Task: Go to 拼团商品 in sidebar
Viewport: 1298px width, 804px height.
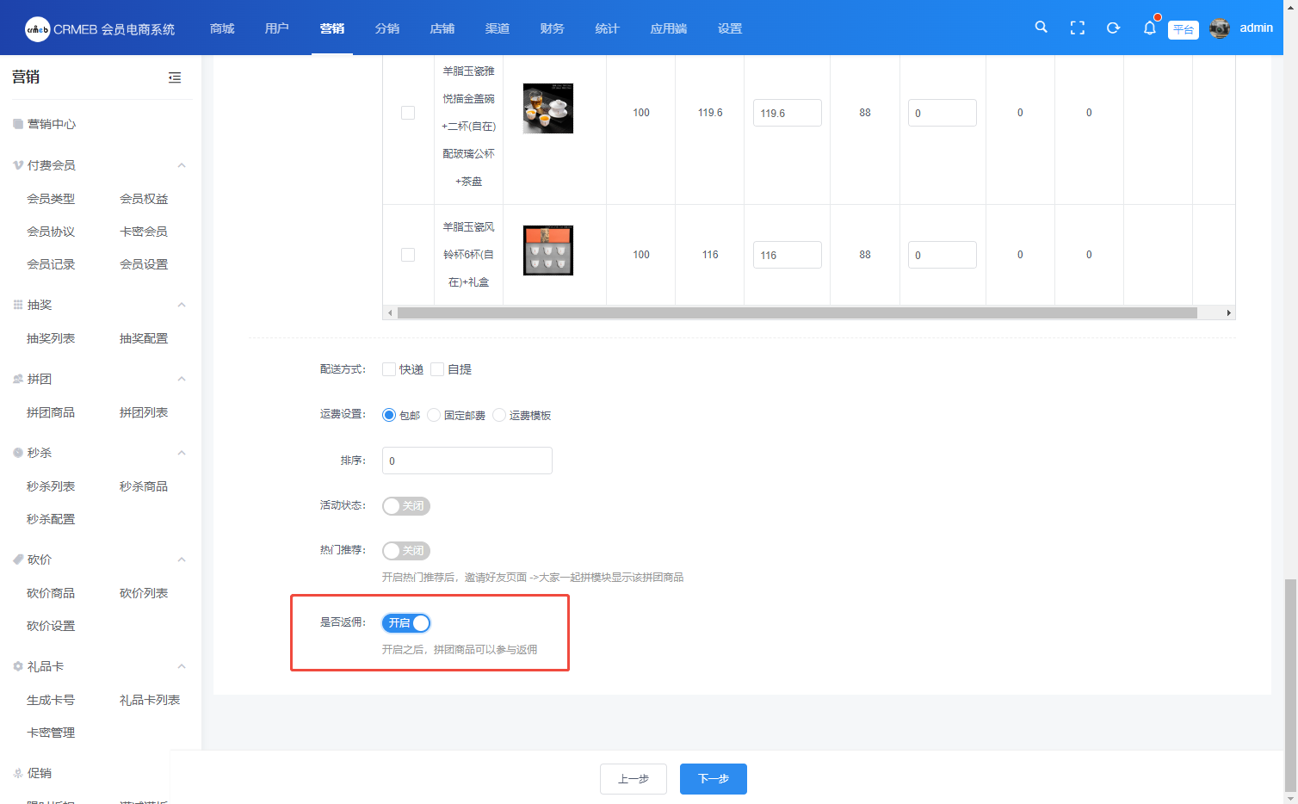Action: tap(51, 412)
